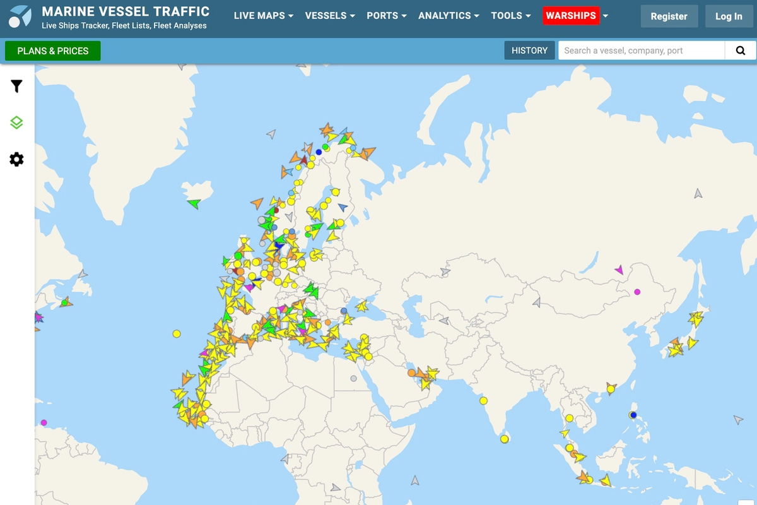Screen dimensions: 757x505
Task: Select the magenta dot marker in northeast China
Action: (637, 292)
